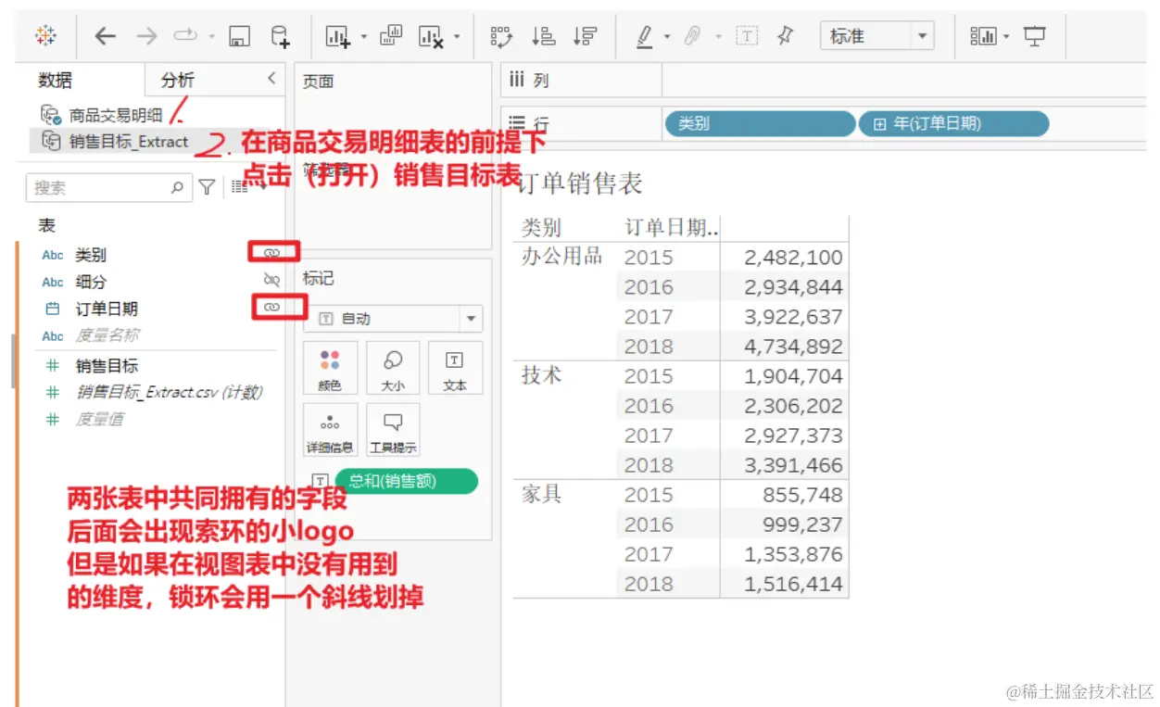This screenshot has height=707, width=1160.
Task: Click the fix axes pin icon
Action: 786,36
